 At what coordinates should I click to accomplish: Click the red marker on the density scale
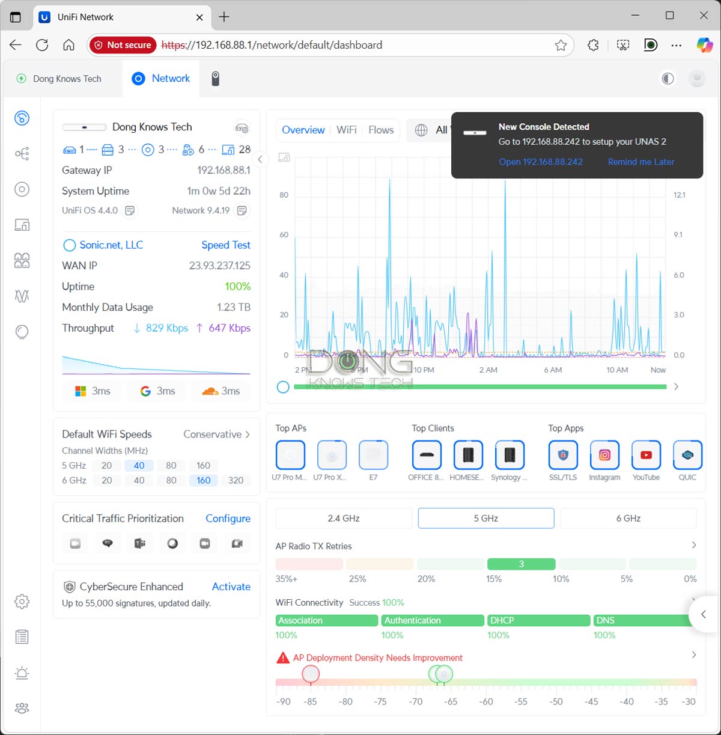point(311,674)
